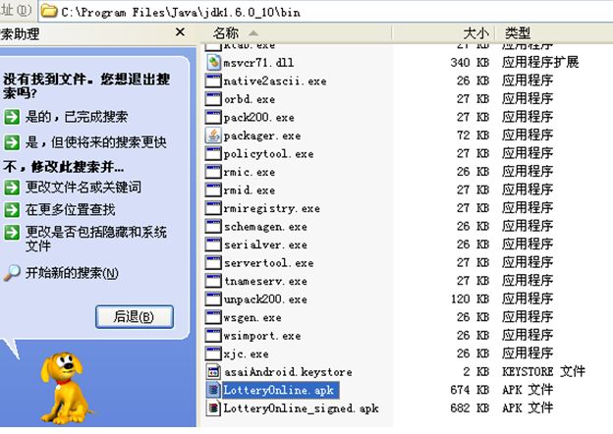Select the file name unpack200.exe

pyautogui.click(x=265, y=299)
